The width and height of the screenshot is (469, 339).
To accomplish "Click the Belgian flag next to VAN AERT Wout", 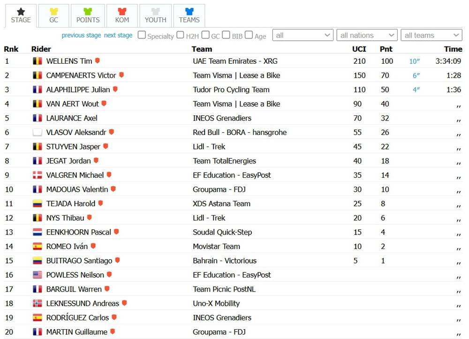I will [38, 104].
